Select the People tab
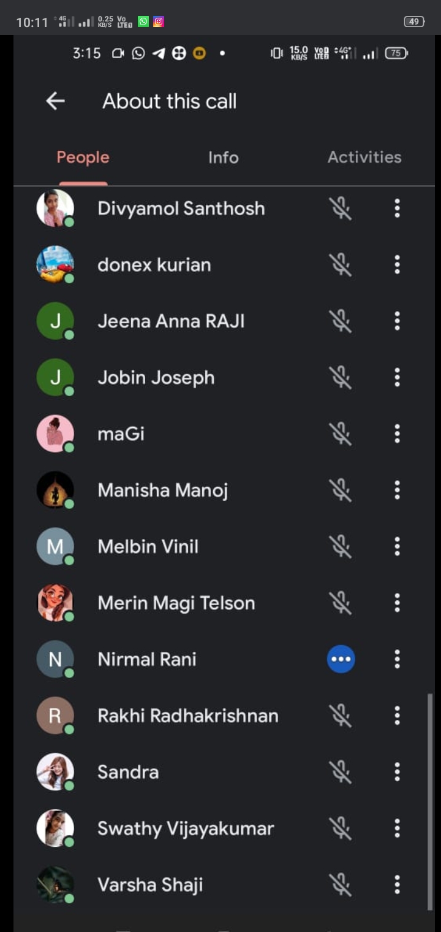Image resolution: width=441 pixels, height=932 pixels. tap(83, 158)
